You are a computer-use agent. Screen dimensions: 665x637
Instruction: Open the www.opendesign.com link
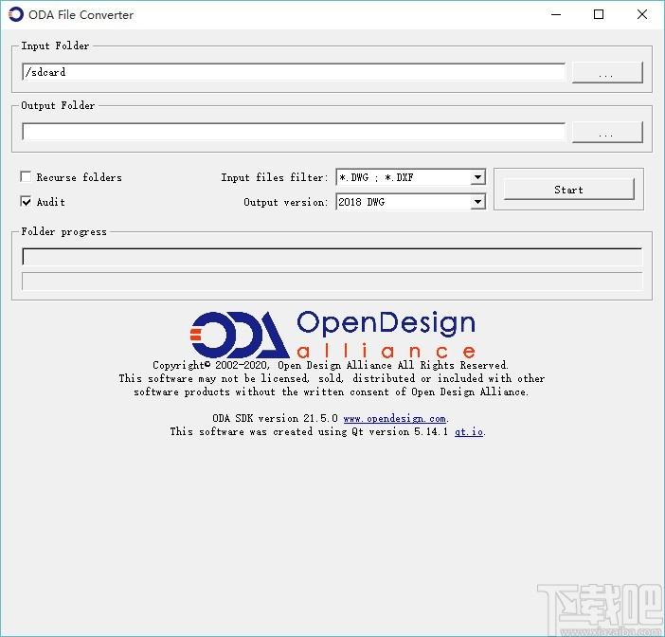[394, 418]
